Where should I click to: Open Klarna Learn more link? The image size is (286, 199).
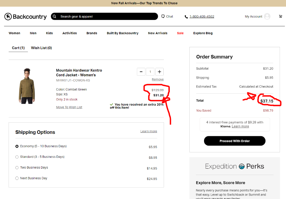(240, 126)
